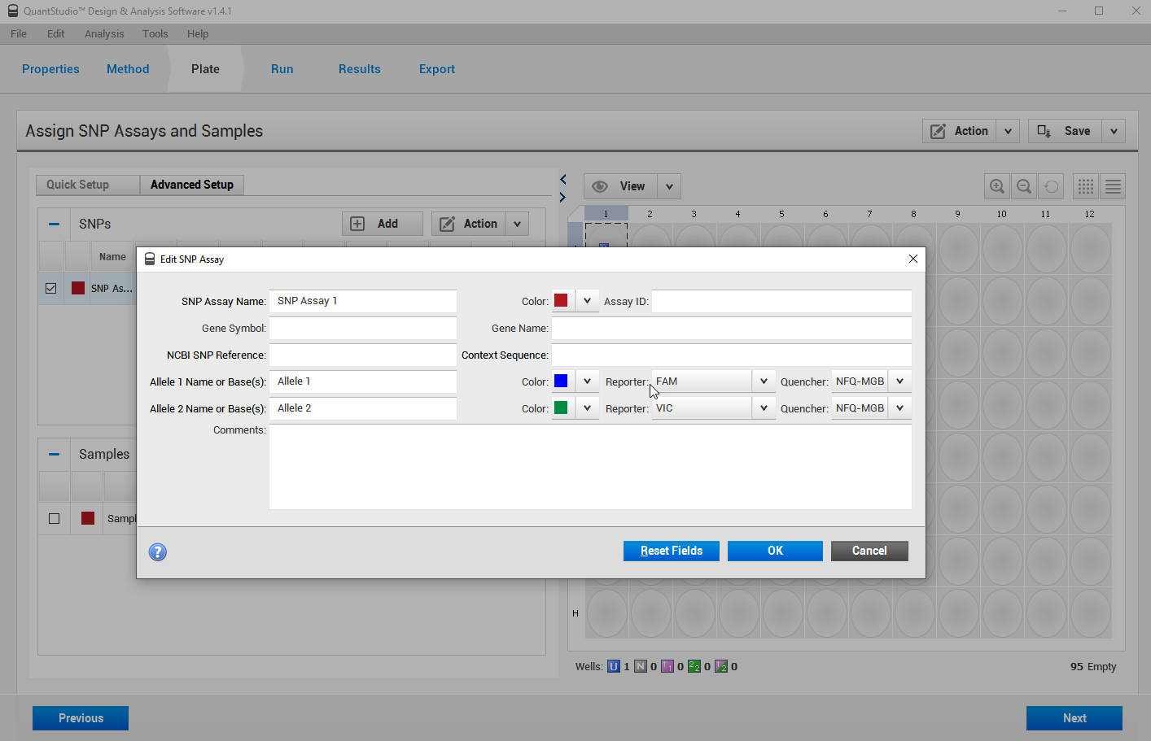
Task: Open Allele 2 Quencher NFQ-MGB dropdown
Action: point(899,408)
